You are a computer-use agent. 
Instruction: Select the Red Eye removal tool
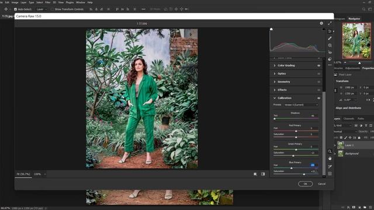click(x=330, y=52)
